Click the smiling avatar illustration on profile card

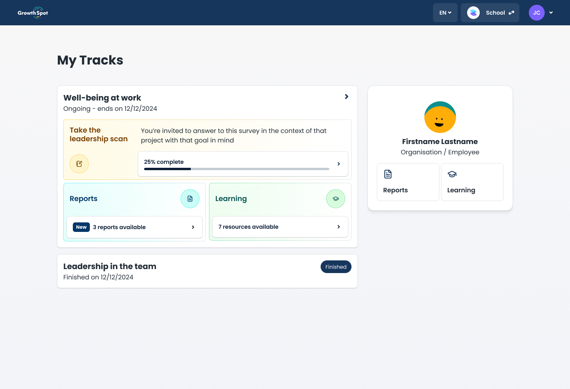tap(440, 117)
